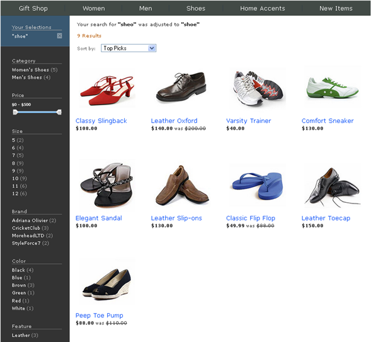Filter by Women's Shoes category
The width and height of the screenshot is (371, 342).
(35, 70)
